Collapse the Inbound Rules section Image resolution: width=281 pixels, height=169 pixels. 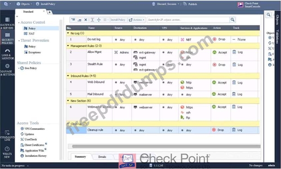(x=68, y=76)
